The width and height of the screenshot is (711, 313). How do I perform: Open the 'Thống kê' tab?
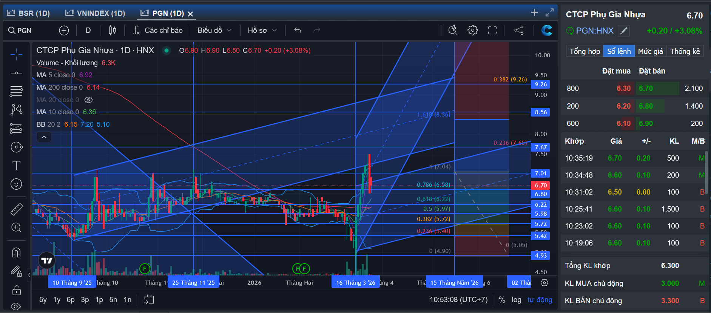(685, 51)
